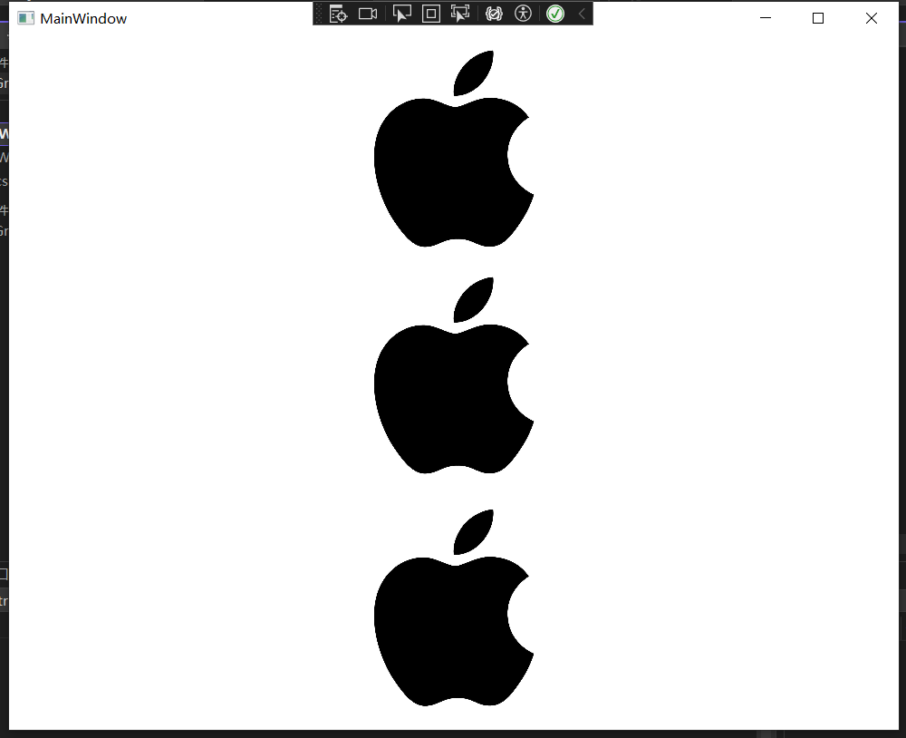The height and width of the screenshot is (738, 906).
Task: Open Hot Reload braces-check icon
Action: (x=494, y=14)
